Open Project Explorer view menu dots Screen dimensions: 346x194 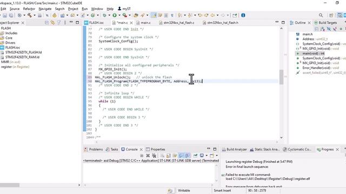pyautogui.click(x=65, y=23)
